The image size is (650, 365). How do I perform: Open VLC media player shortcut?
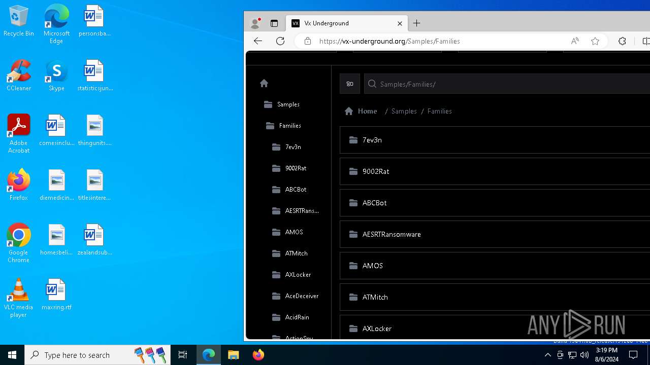click(x=19, y=298)
